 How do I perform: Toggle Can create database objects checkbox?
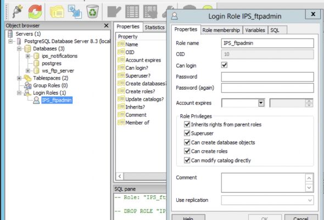click(187, 142)
